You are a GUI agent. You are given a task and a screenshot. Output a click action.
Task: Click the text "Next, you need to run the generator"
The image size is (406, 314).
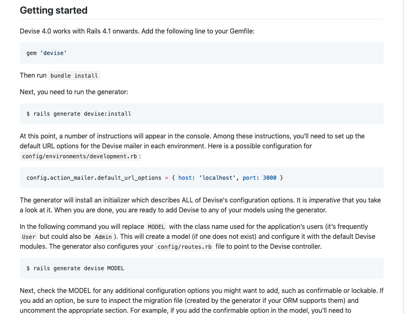click(74, 92)
